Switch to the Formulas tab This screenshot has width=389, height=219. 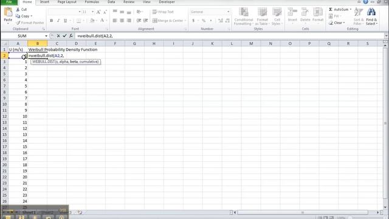92,2
